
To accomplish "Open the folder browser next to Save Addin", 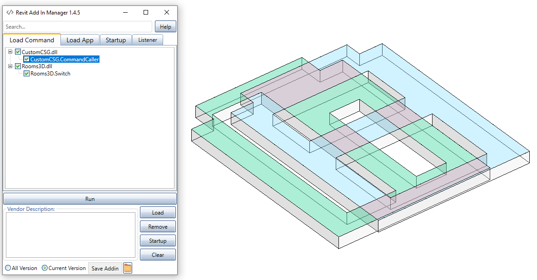I will (x=127, y=268).
